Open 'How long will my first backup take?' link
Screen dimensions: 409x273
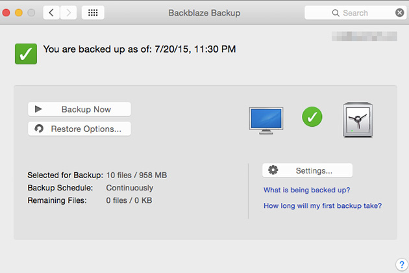323,206
